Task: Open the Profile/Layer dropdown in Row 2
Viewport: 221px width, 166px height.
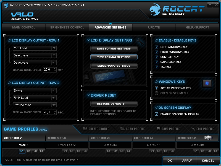Action: 35,105
